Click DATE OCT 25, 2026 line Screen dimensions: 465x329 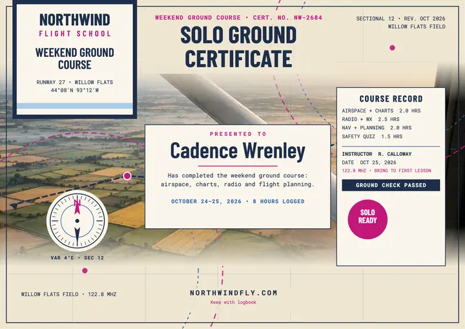tap(369, 162)
